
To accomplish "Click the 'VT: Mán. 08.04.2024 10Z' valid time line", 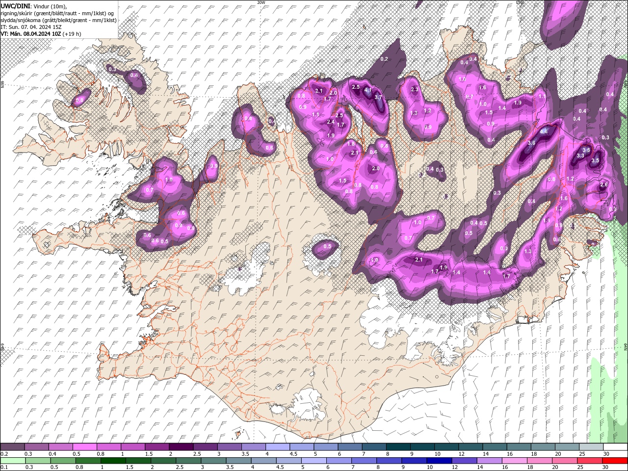I will click(x=41, y=34).
